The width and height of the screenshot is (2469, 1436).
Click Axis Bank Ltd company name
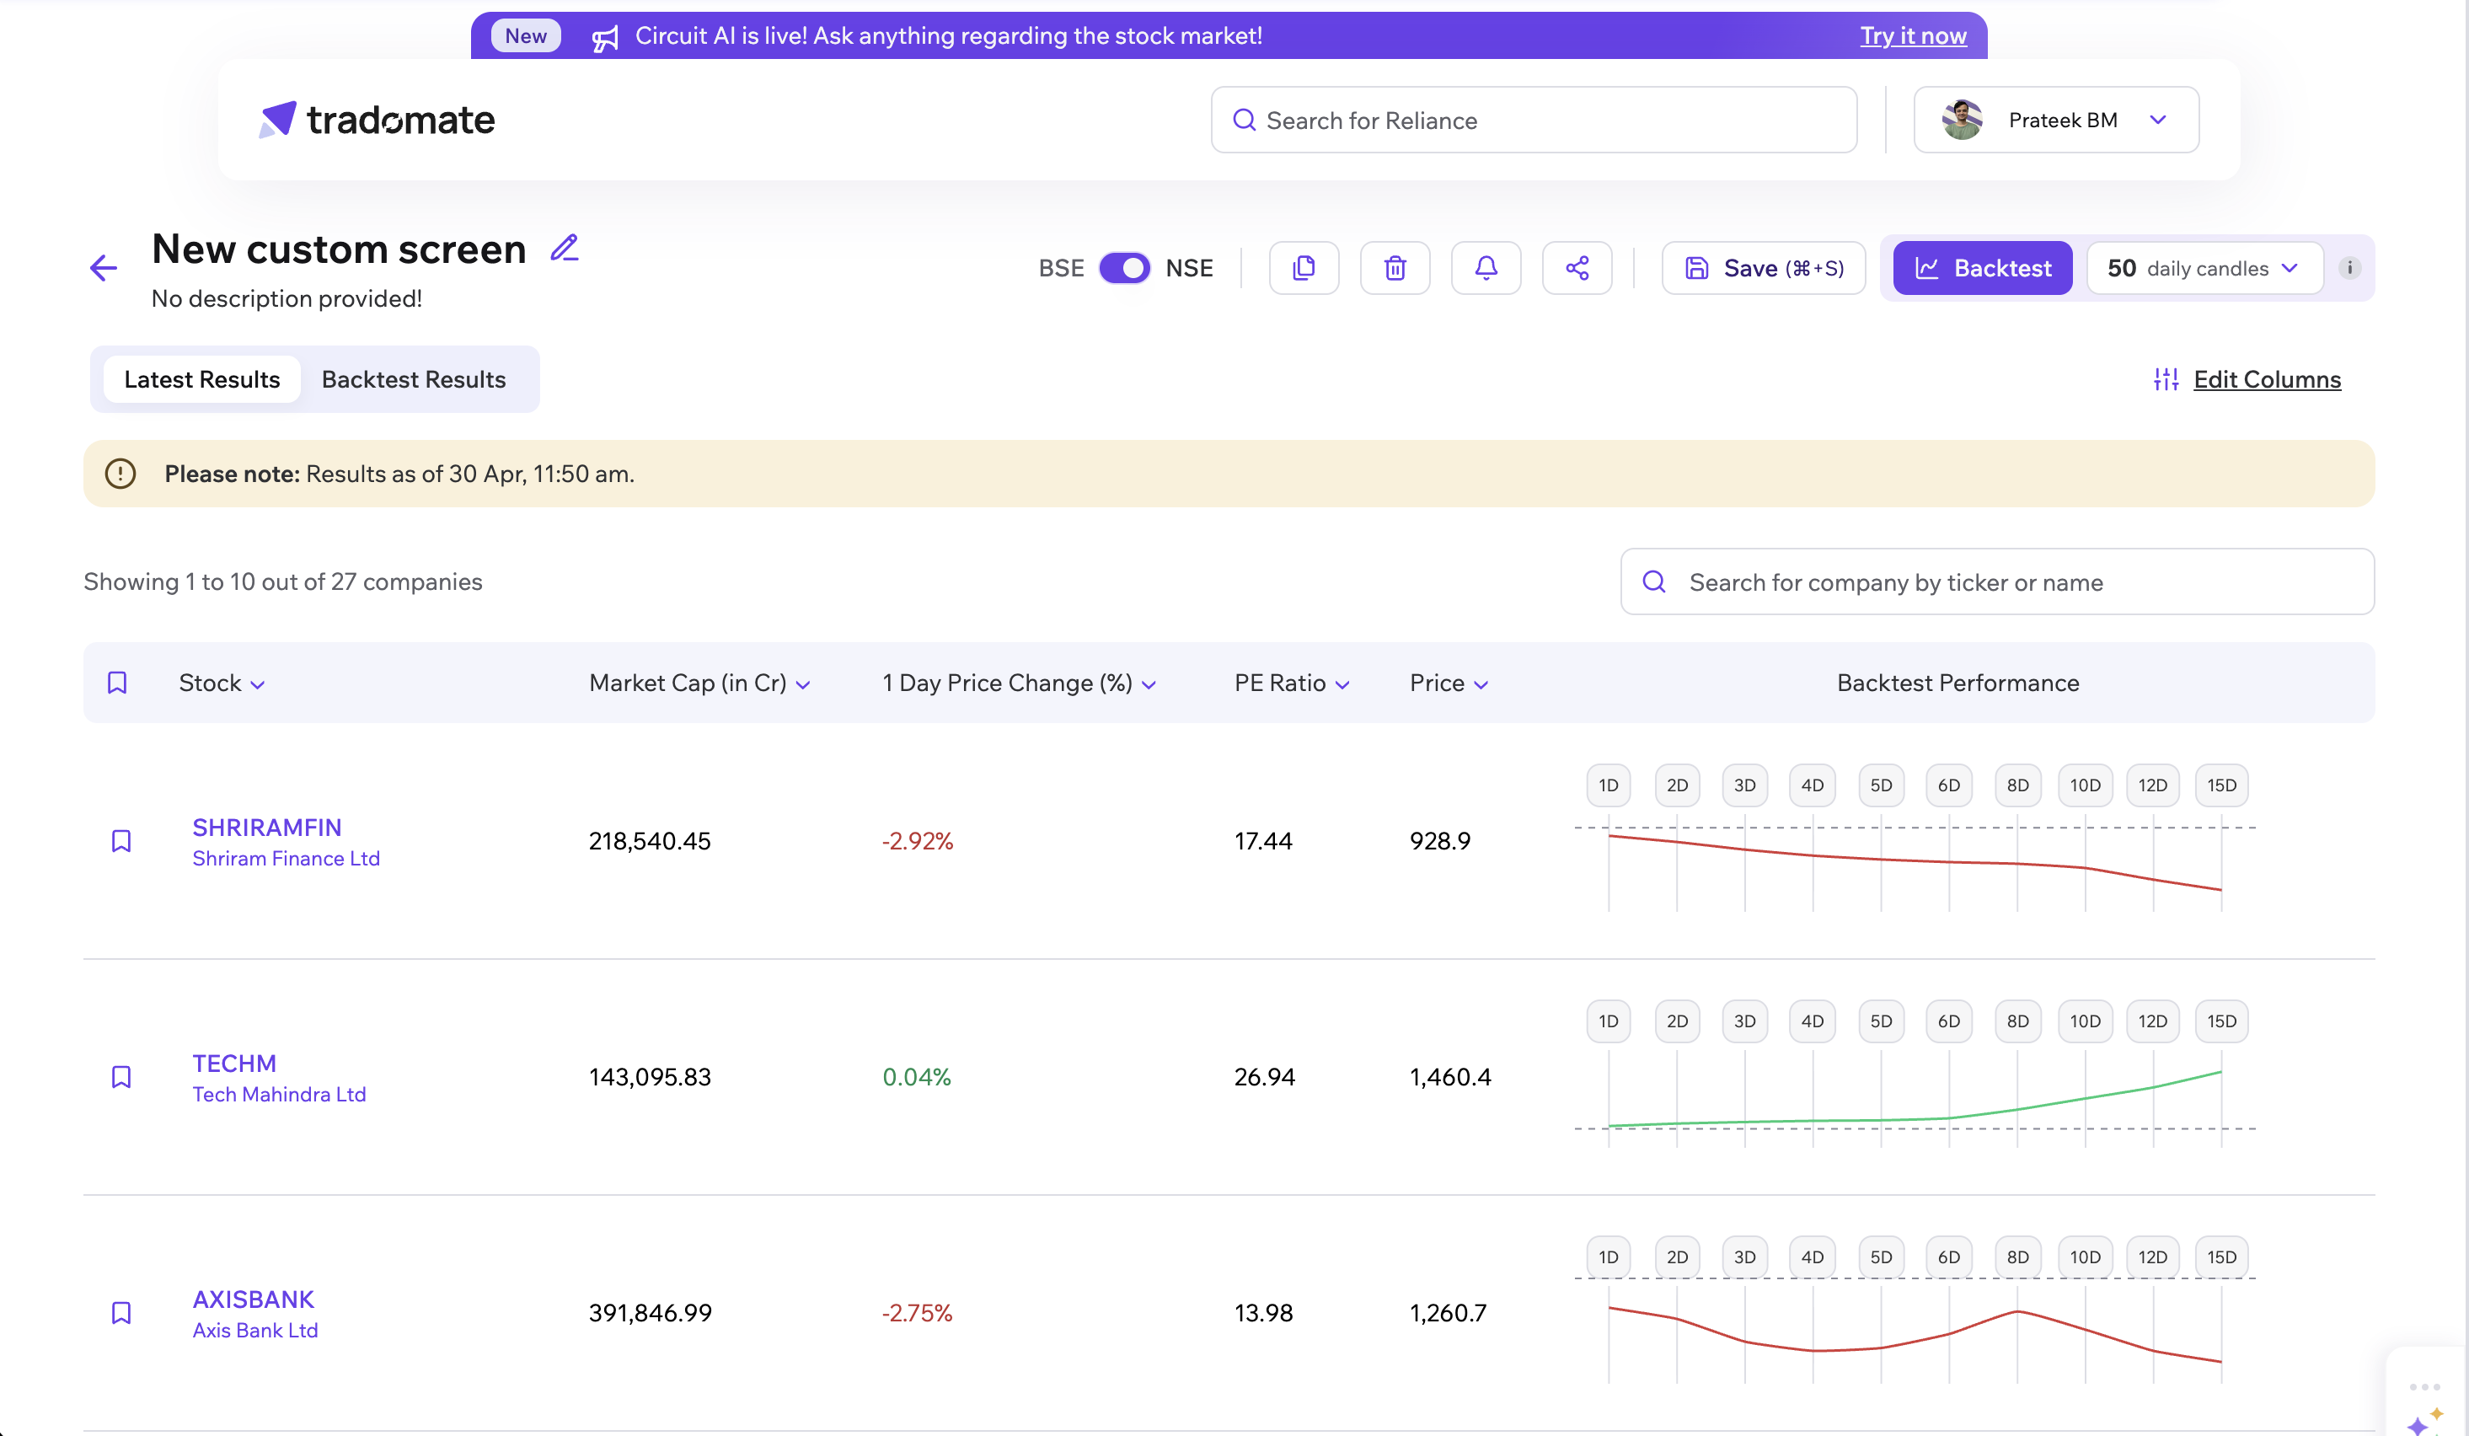point(254,1330)
